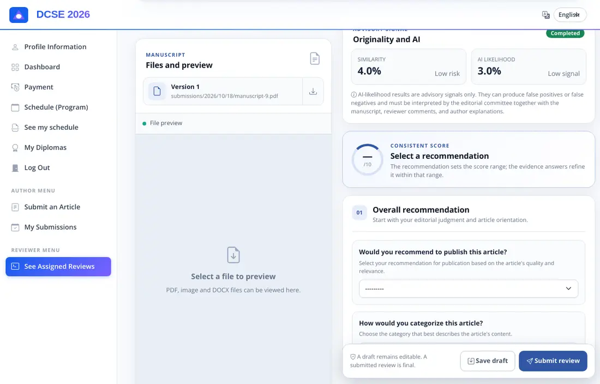Open the publish recommendation dropdown
This screenshot has width=600, height=384.
coord(469,289)
